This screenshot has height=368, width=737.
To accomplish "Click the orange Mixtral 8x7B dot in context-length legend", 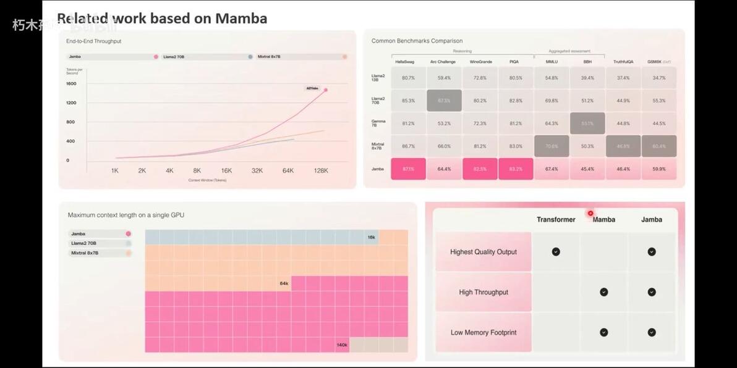I will [128, 253].
